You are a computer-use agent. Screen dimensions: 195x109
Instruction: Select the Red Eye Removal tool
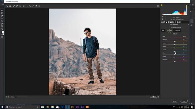(30, 6)
